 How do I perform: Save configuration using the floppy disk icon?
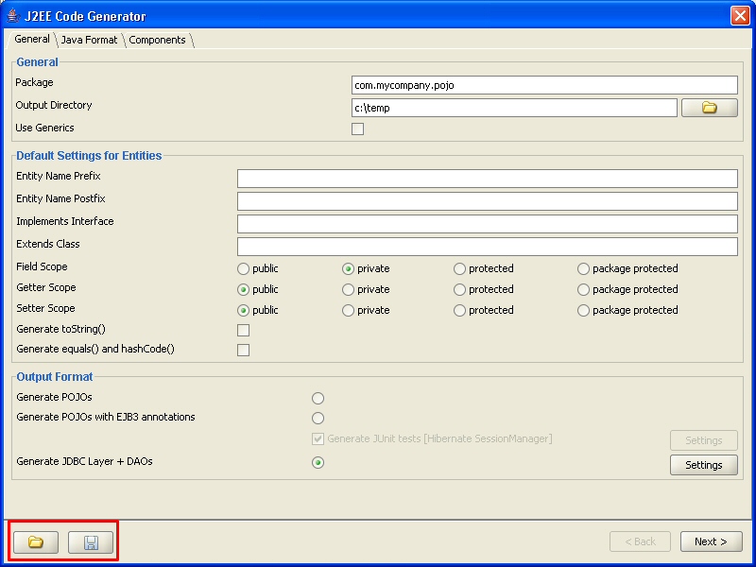[x=91, y=541]
